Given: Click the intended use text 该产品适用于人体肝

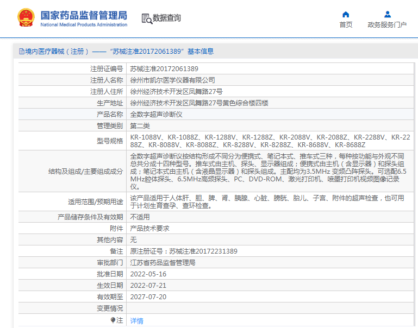Looking at the screenshot, I should point(267,202).
